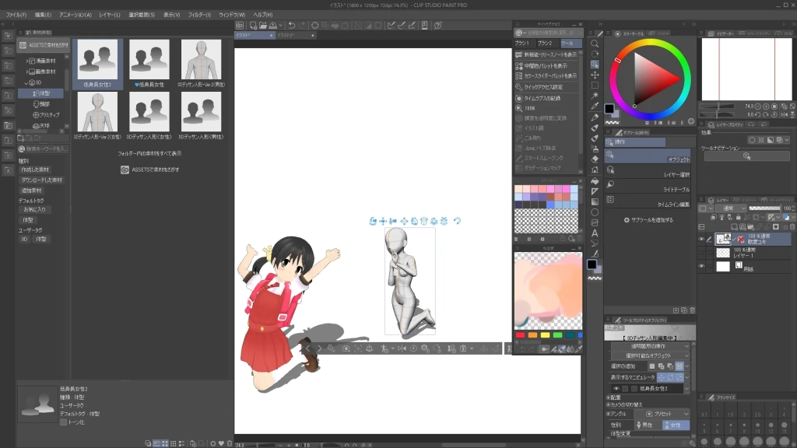Viewport: 797px width, 448px height.
Task: Click the 女性 gender button
Action: coord(670,425)
